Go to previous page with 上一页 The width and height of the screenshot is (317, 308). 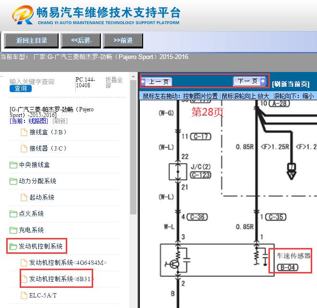157,82
